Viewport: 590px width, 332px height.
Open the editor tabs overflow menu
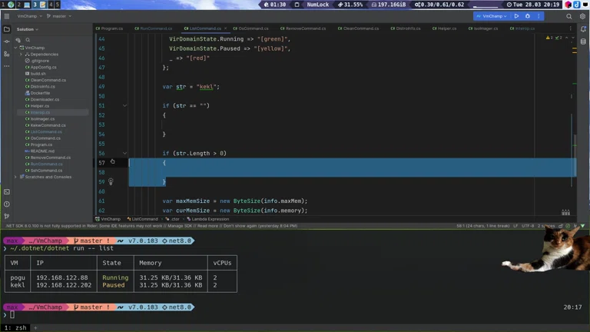tap(571, 28)
